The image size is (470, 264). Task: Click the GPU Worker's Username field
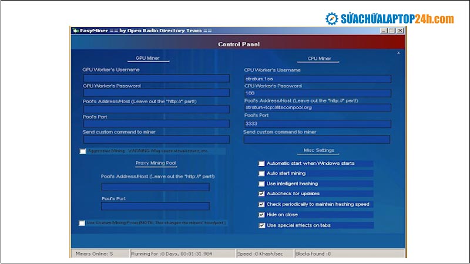pos(156,78)
